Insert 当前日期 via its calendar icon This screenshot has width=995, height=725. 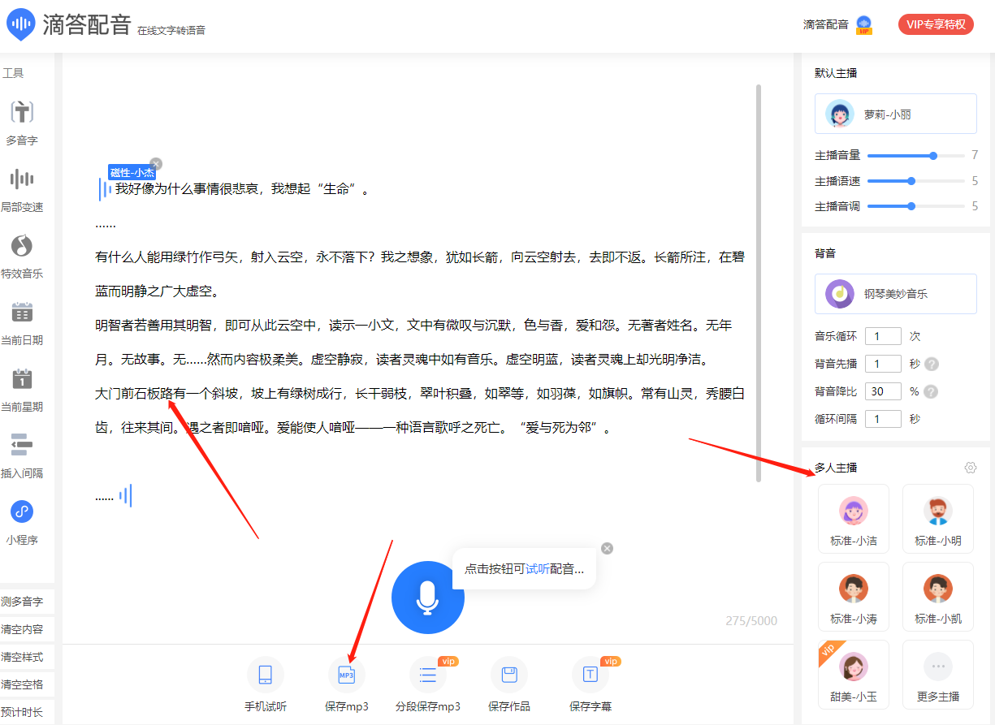pyautogui.click(x=22, y=313)
